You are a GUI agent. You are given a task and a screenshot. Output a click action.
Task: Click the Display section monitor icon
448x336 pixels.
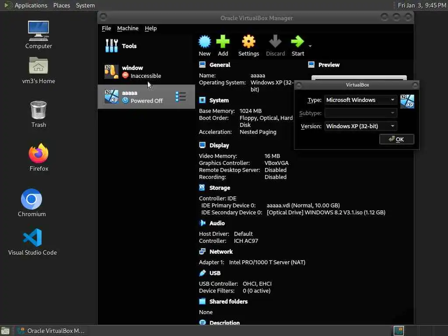202,145
